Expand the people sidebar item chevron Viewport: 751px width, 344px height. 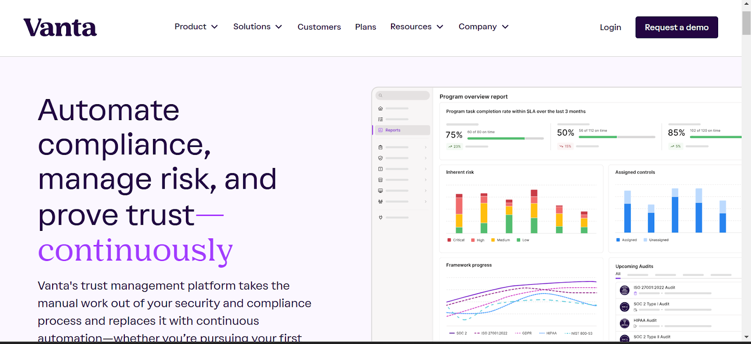click(x=426, y=201)
